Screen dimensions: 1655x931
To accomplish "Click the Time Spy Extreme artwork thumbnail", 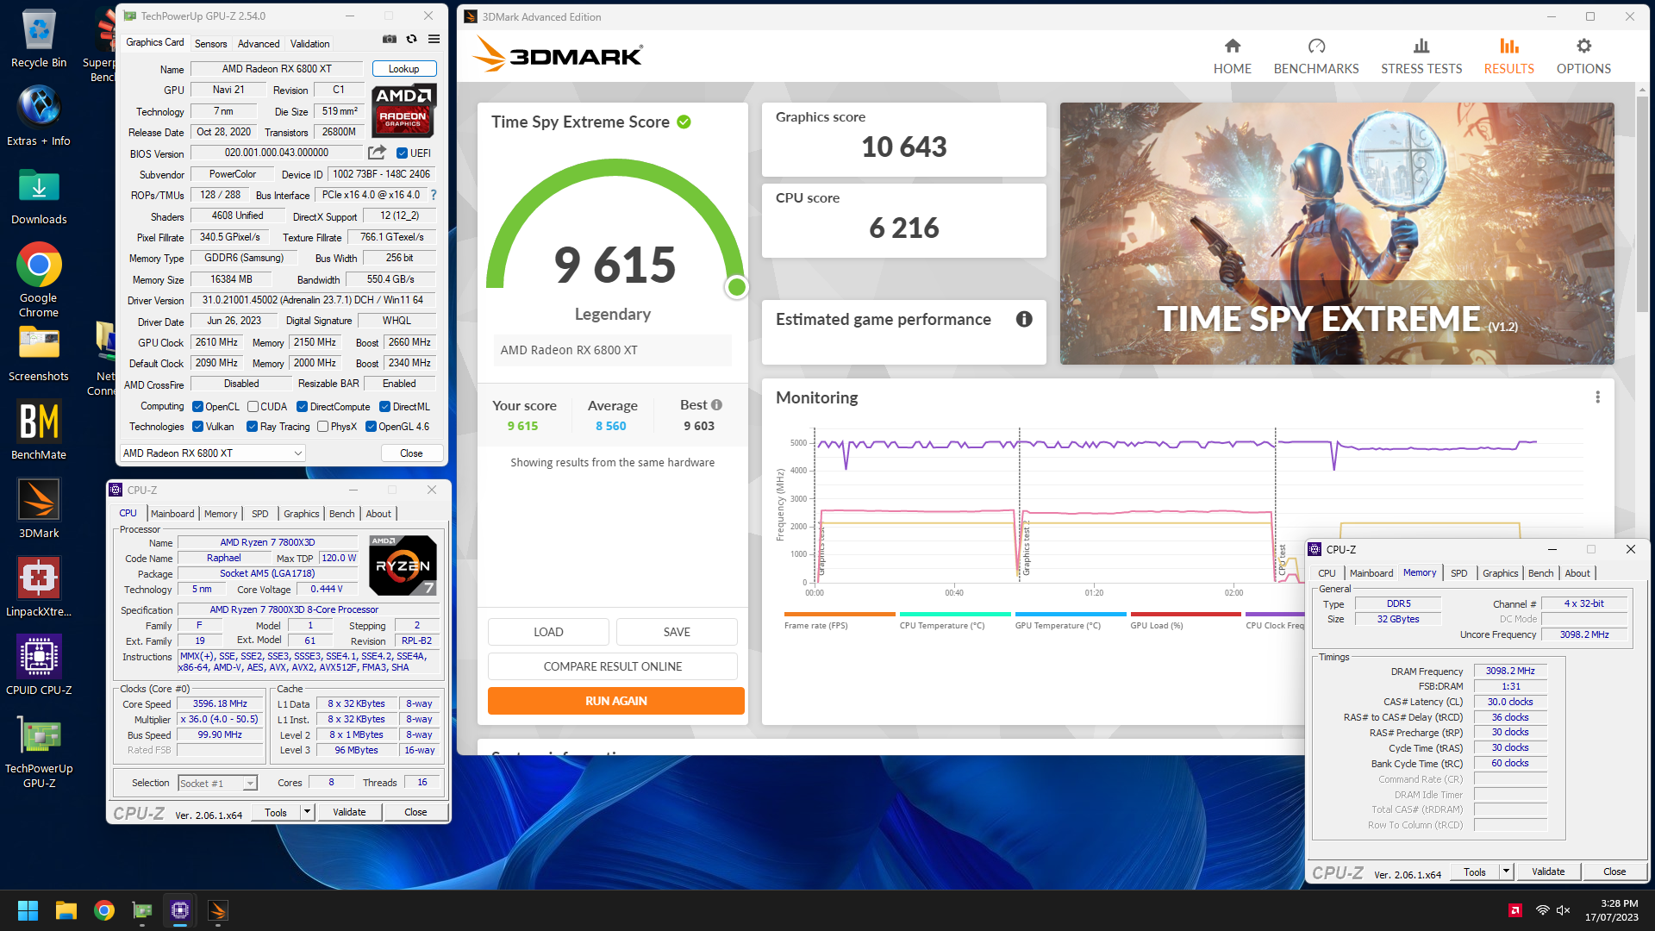I will coord(1337,234).
